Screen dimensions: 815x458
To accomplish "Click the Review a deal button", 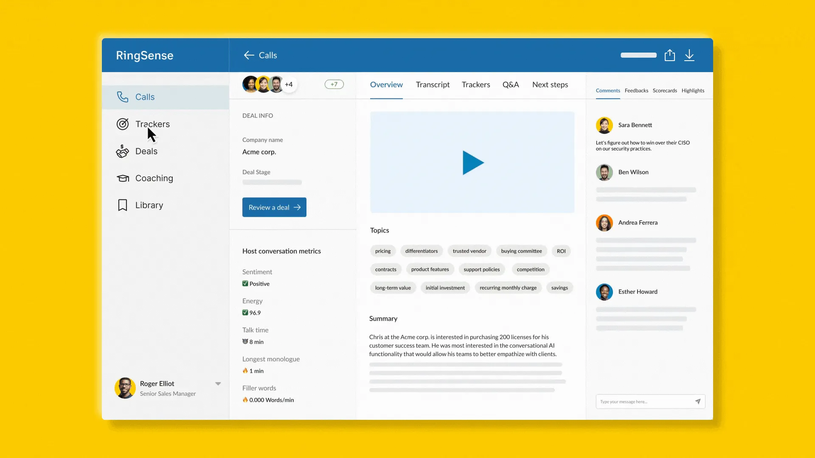I will (x=274, y=207).
